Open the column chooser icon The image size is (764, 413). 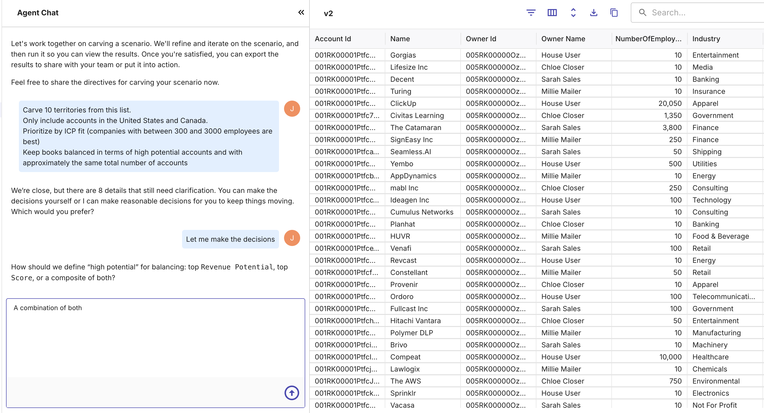tap(552, 13)
